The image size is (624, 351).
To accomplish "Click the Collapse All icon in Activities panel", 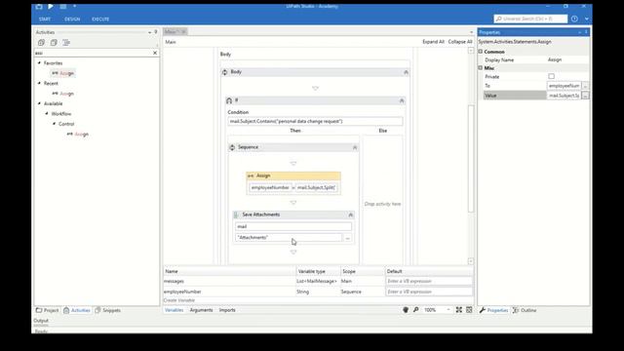I will [54, 43].
